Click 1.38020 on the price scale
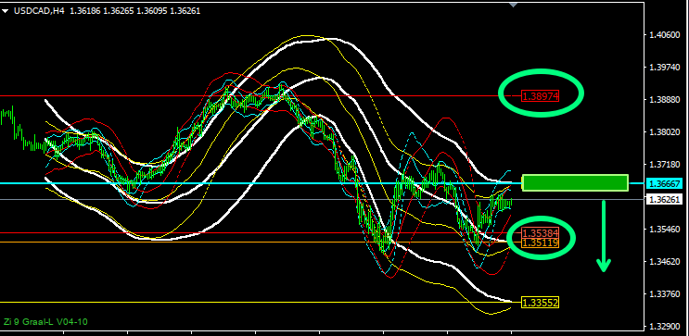Image resolution: width=689 pixels, height=336 pixels. point(665,132)
